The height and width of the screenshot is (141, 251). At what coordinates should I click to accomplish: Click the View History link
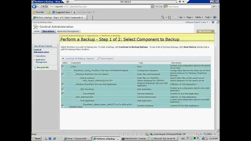pyautogui.click(x=107, y=59)
